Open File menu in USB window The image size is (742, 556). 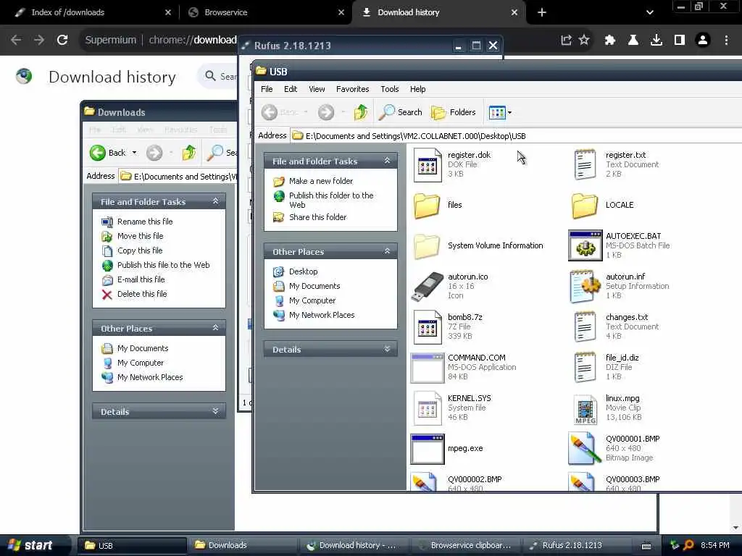click(267, 89)
